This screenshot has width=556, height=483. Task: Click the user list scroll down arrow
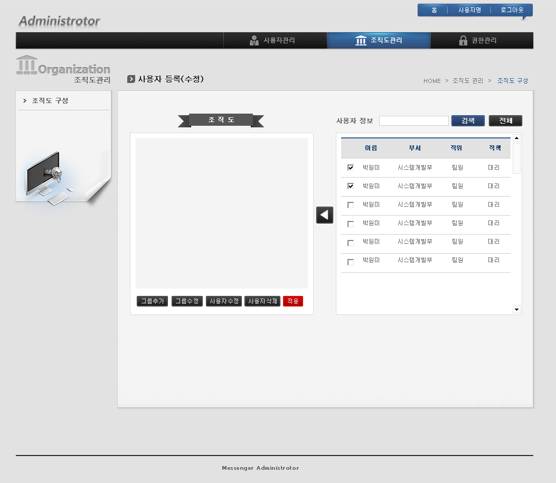pos(516,310)
